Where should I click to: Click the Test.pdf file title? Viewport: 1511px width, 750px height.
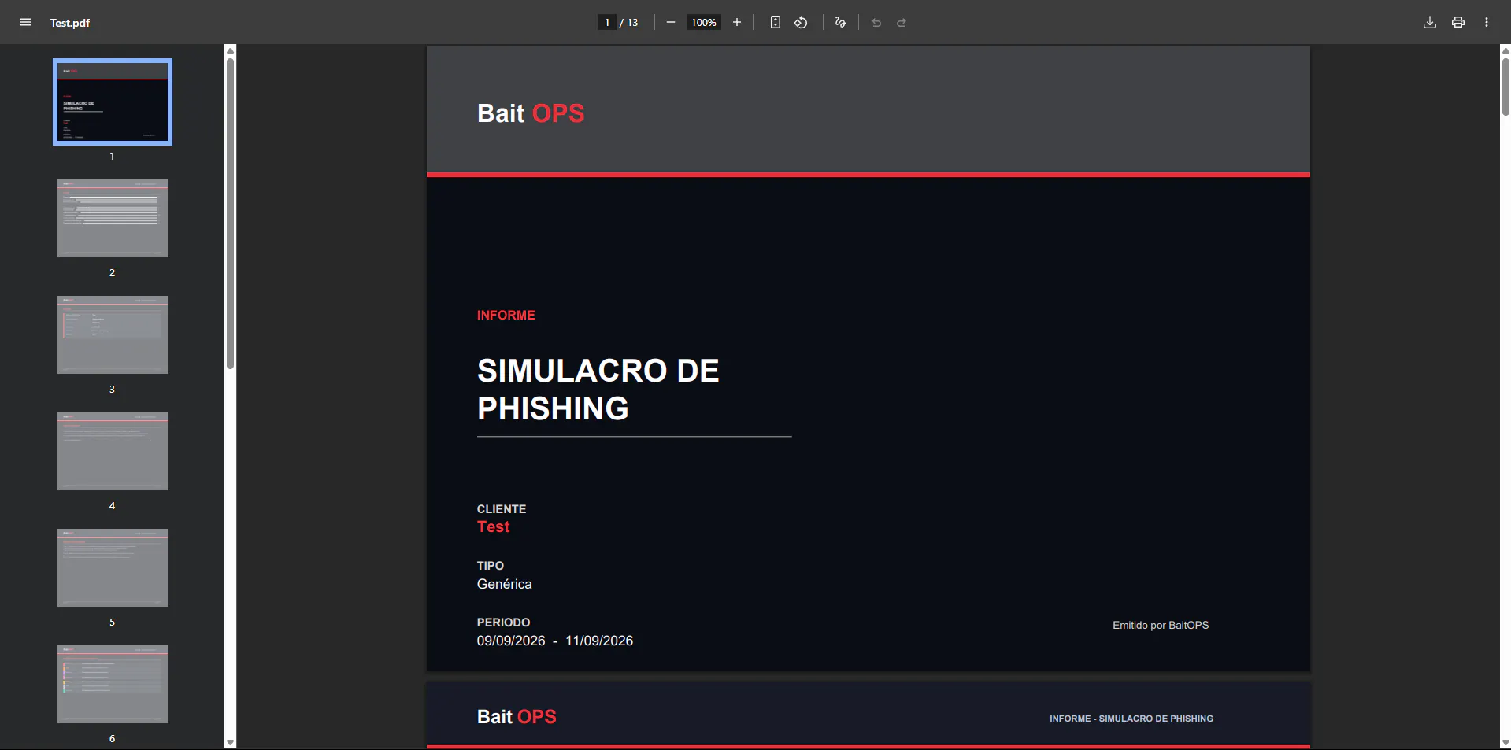click(x=70, y=23)
